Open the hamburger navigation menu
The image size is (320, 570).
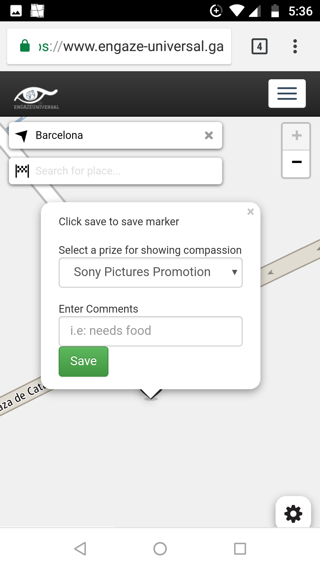click(287, 94)
